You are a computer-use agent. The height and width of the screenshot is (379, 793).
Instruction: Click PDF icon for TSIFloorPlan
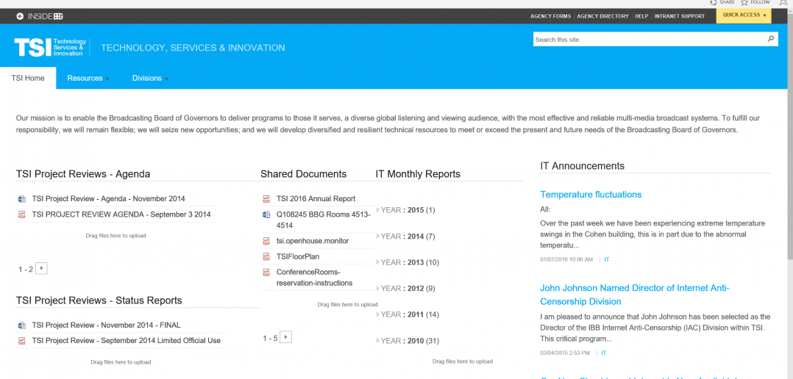(x=266, y=257)
